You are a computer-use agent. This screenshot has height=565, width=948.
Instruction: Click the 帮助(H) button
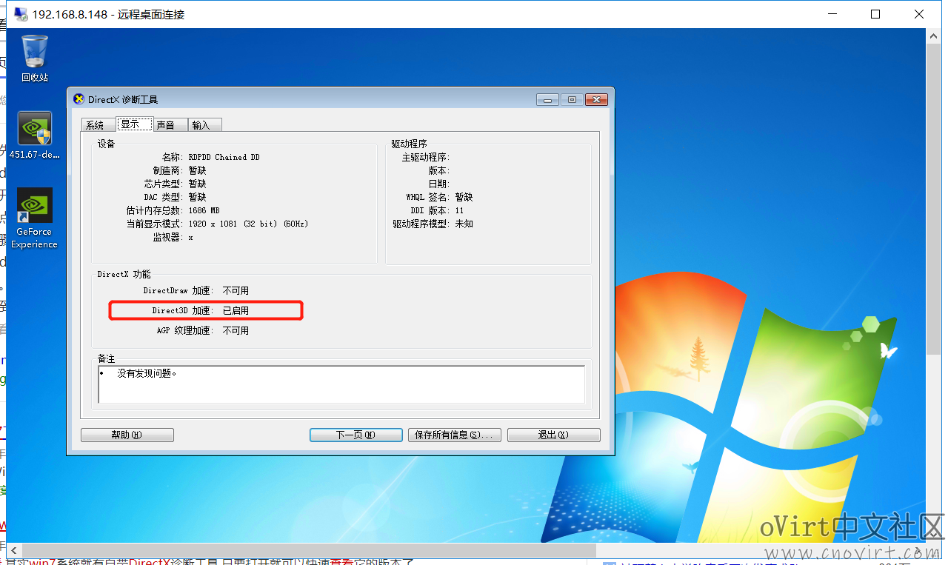coord(127,435)
